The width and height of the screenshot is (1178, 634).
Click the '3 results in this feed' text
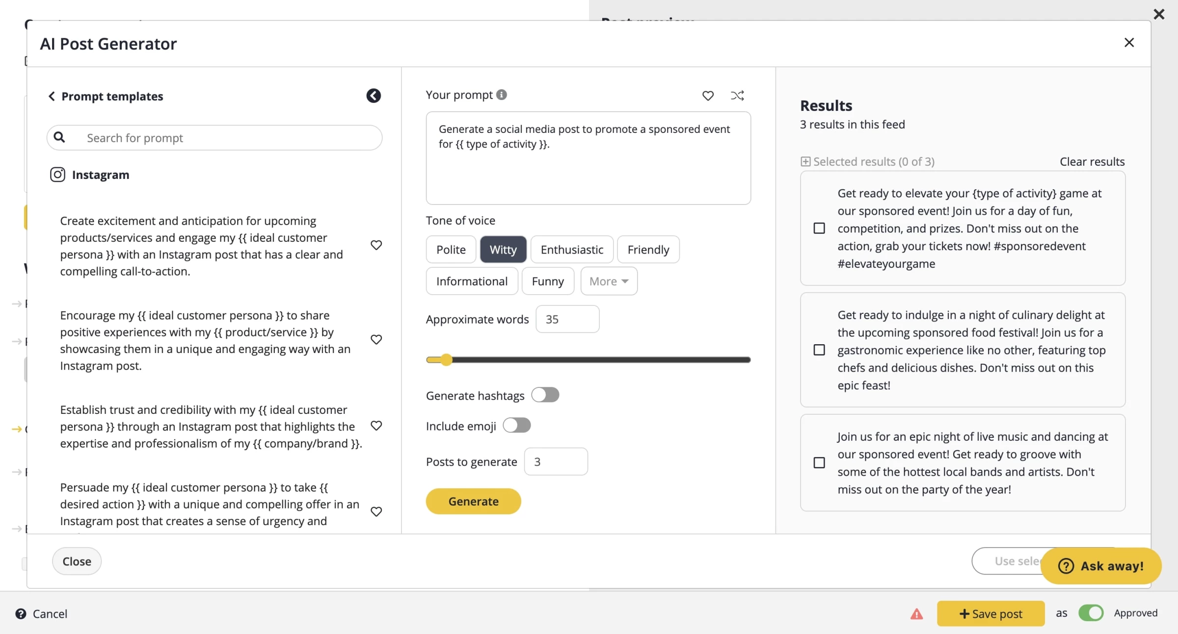(x=852, y=125)
